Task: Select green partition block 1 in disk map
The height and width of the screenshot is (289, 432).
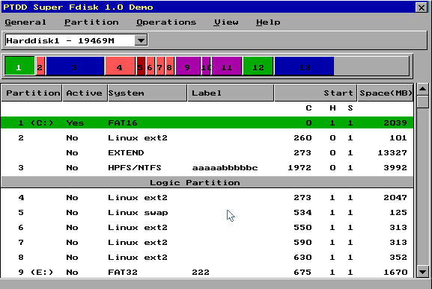Action: pos(19,66)
